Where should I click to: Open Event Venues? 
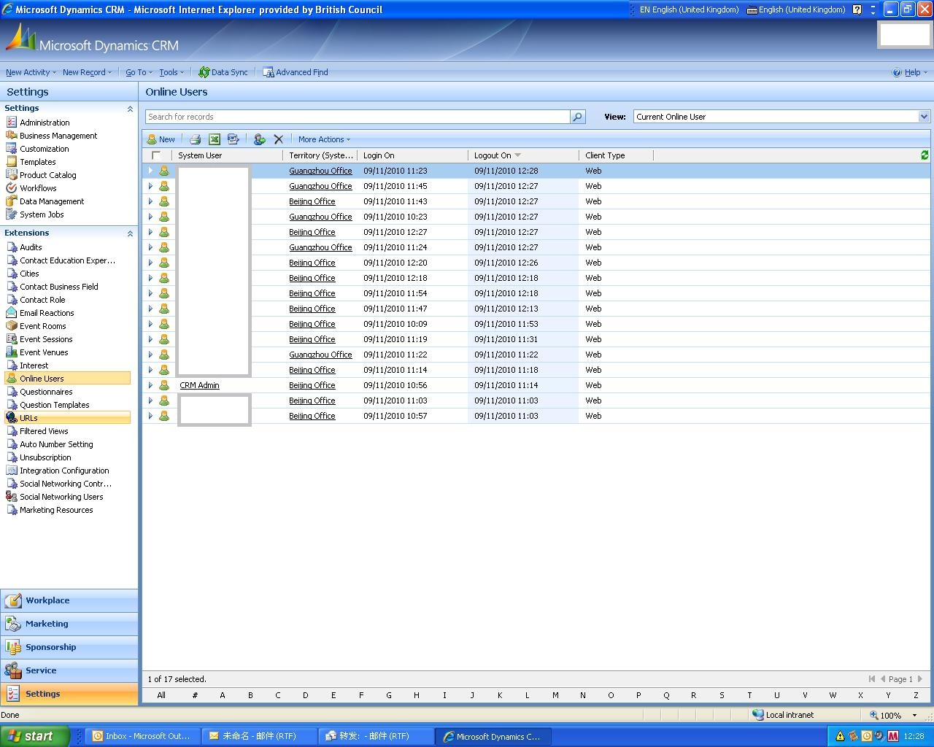click(x=44, y=352)
